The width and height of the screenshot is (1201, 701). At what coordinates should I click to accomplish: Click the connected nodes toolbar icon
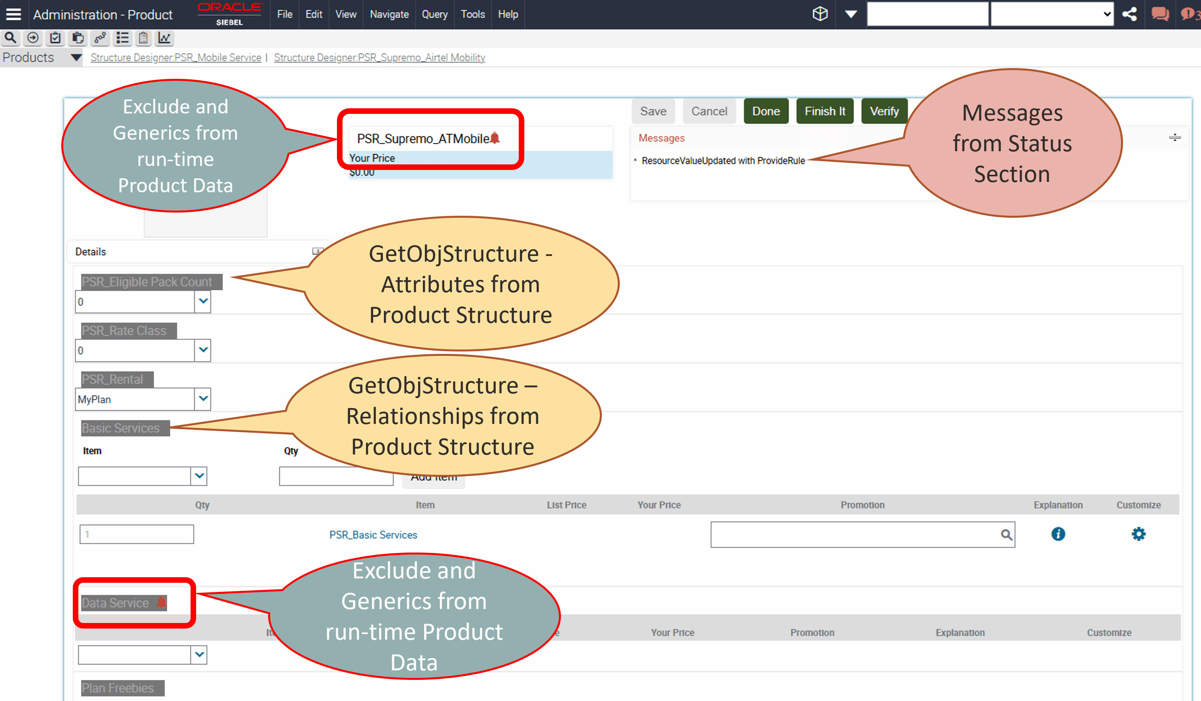tap(100, 38)
